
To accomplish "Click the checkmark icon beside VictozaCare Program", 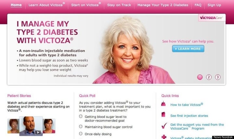I will [164, 126].
